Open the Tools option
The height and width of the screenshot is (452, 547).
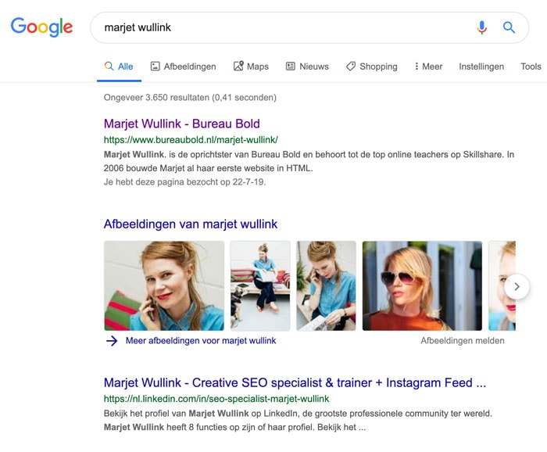click(531, 66)
